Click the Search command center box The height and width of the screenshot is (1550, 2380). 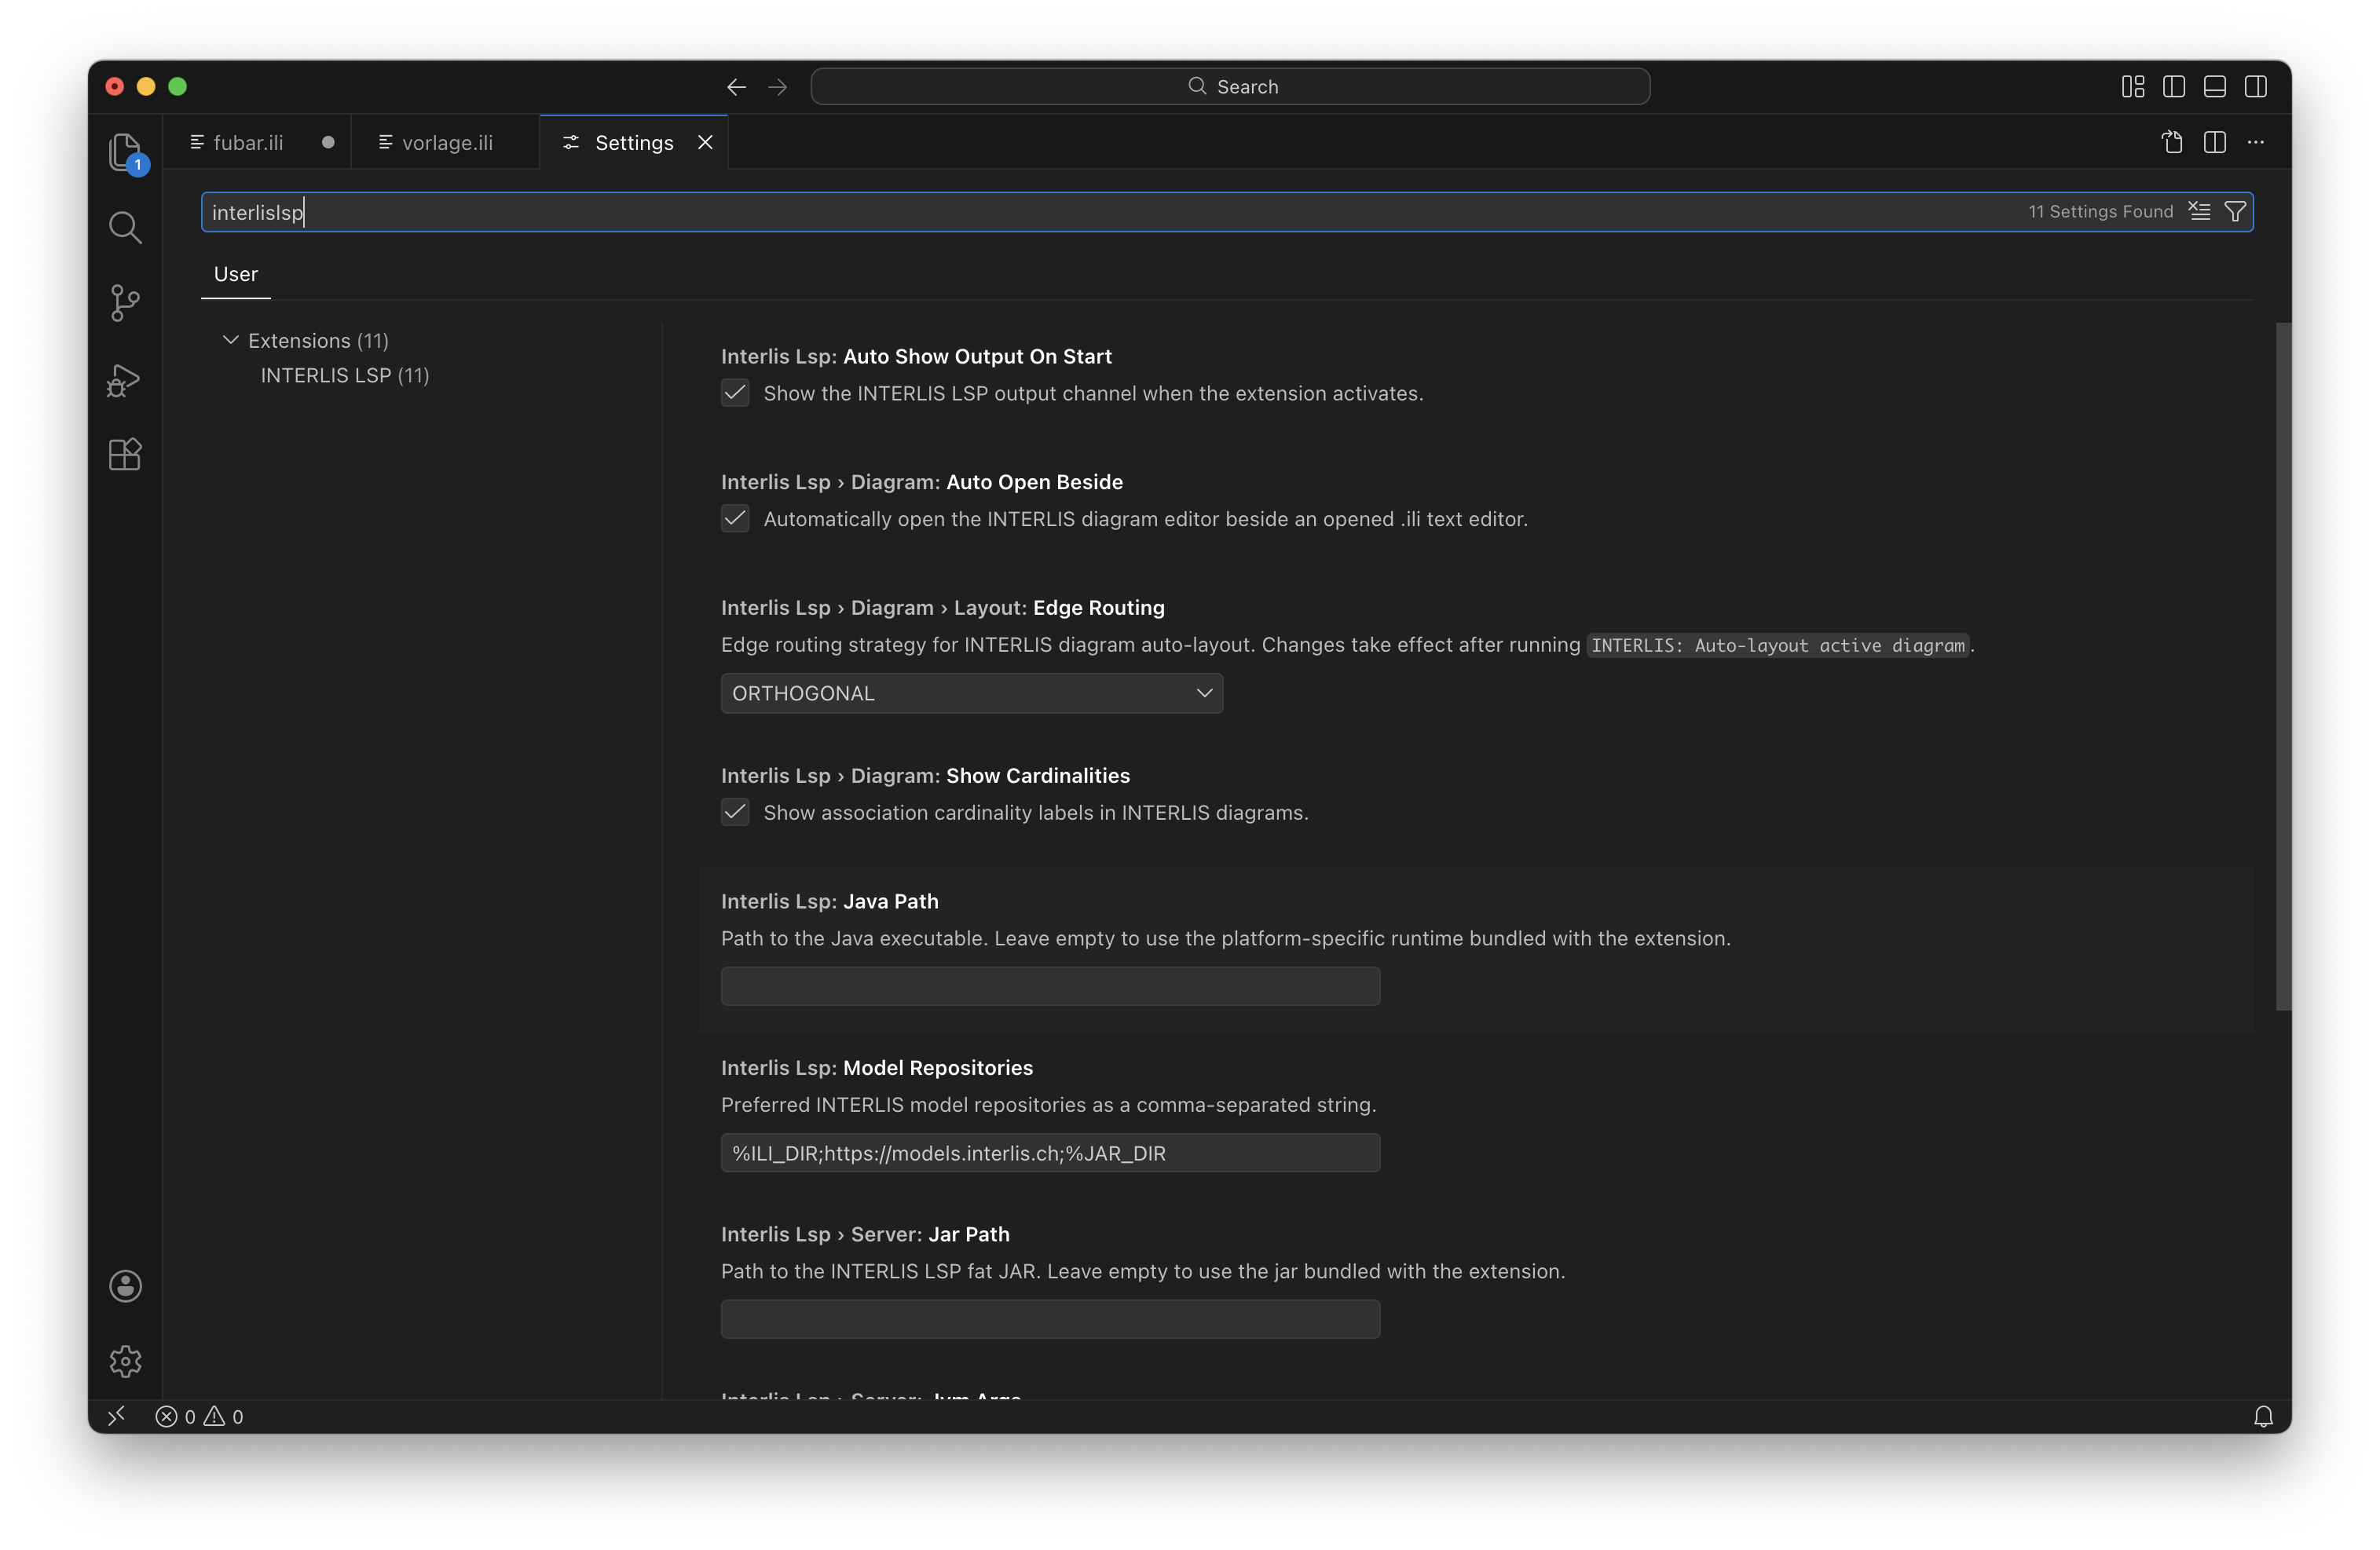pos(1230,87)
